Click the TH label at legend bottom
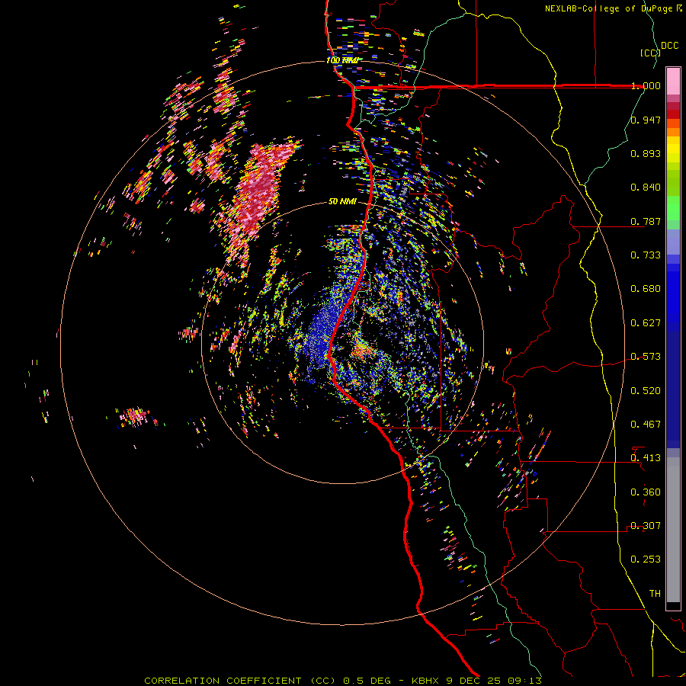The height and width of the screenshot is (686, 686). pos(655,594)
